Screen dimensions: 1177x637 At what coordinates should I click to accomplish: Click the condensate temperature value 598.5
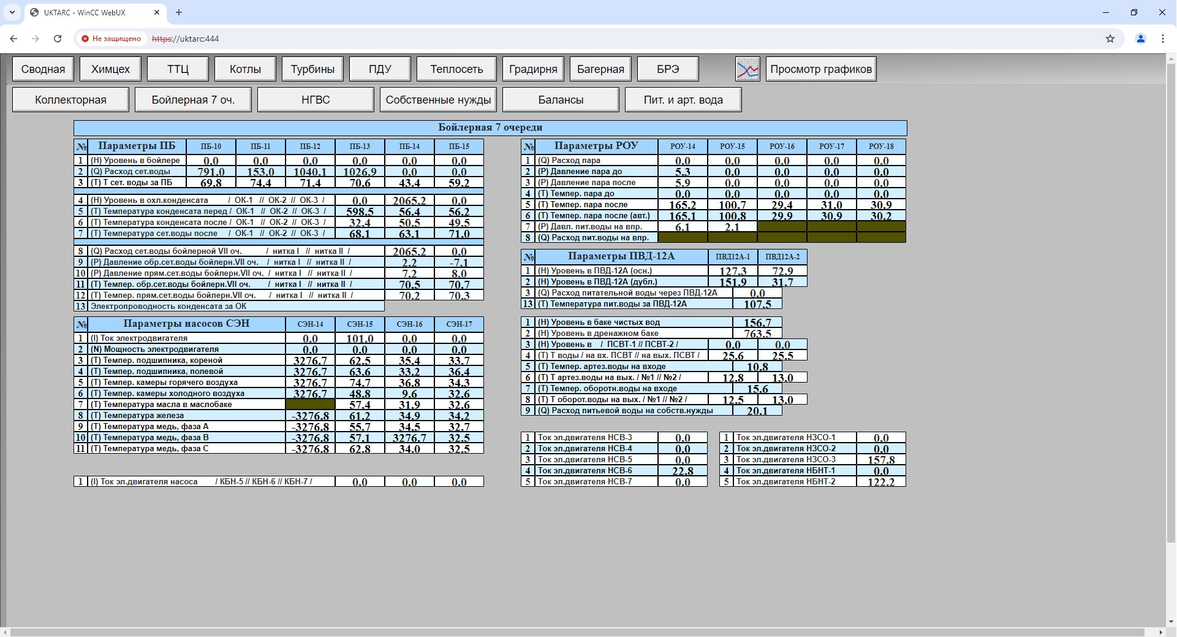point(360,212)
